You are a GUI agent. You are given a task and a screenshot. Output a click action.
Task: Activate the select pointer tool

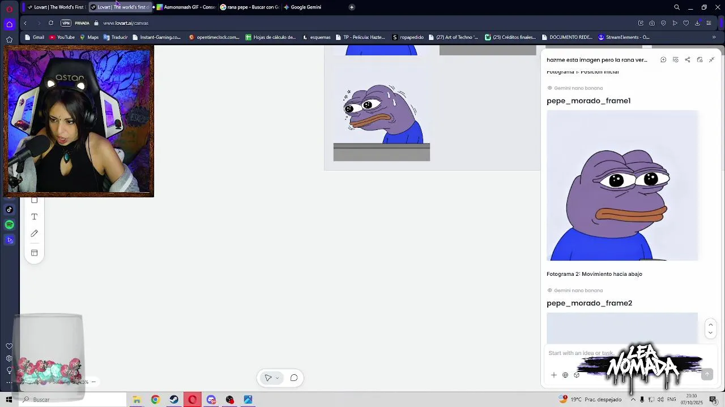(268, 378)
